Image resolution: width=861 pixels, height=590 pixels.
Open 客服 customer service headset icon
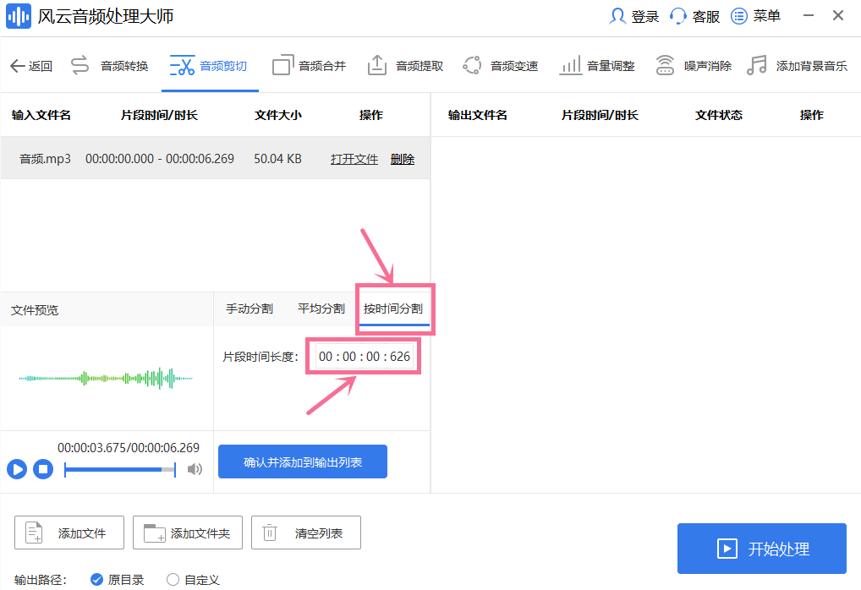pyautogui.click(x=678, y=16)
